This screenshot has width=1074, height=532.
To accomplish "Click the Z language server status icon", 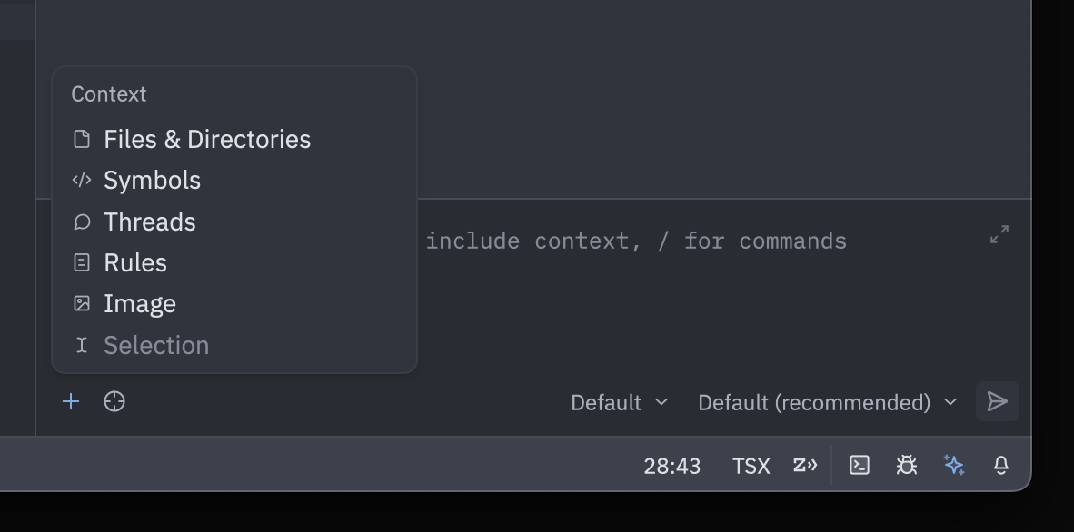I will pos(803,465).
